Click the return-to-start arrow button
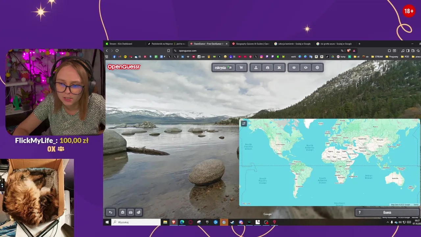421x237 pixels. click(111, 212)
